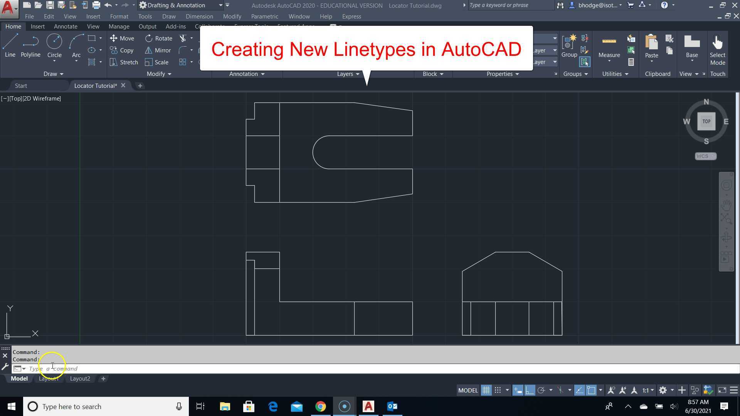The image size is (740, 416).
Task: Start the Copy command
Action: pos(122,50)
